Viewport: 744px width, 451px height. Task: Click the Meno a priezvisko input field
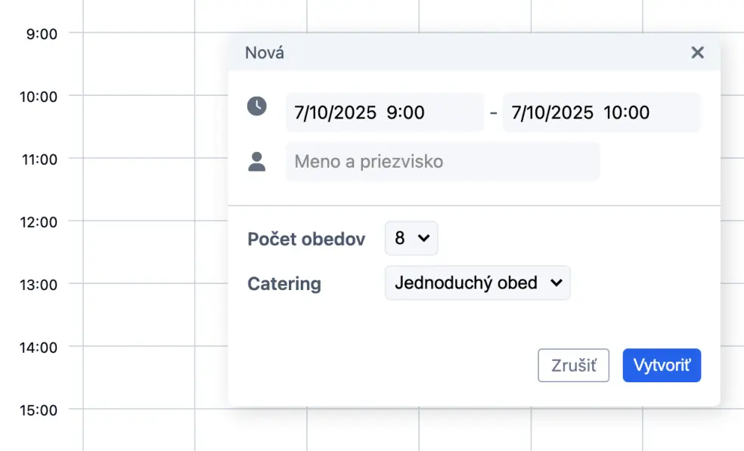(x=442, y=161)
